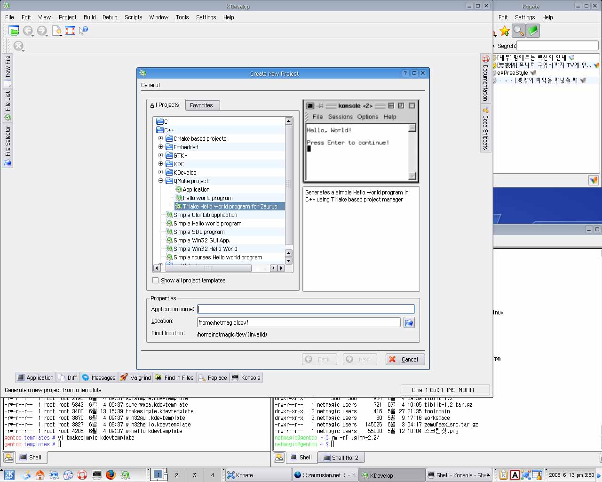
Task: Click the green tag icon in Kopete toolbar
Action: coord(533,31)
